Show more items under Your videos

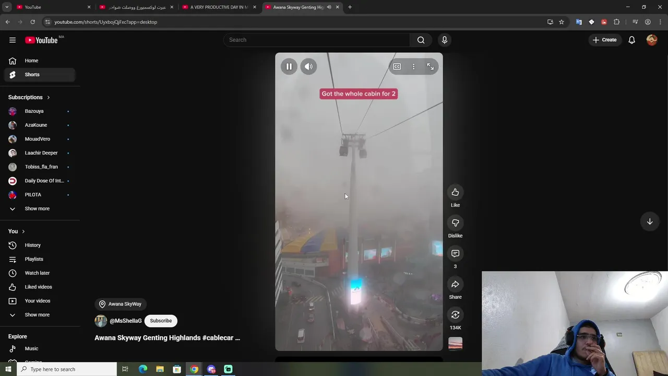coord(40,315)
